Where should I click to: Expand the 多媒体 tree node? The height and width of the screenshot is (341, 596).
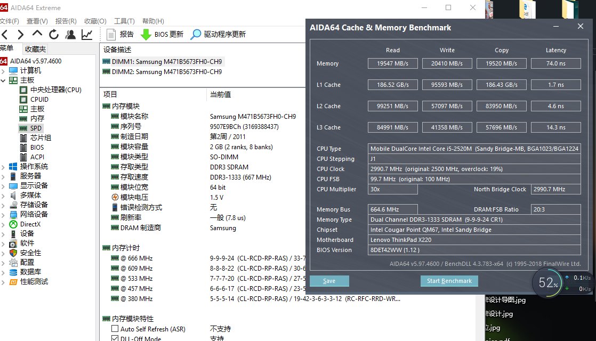click(x=3, y=196)
